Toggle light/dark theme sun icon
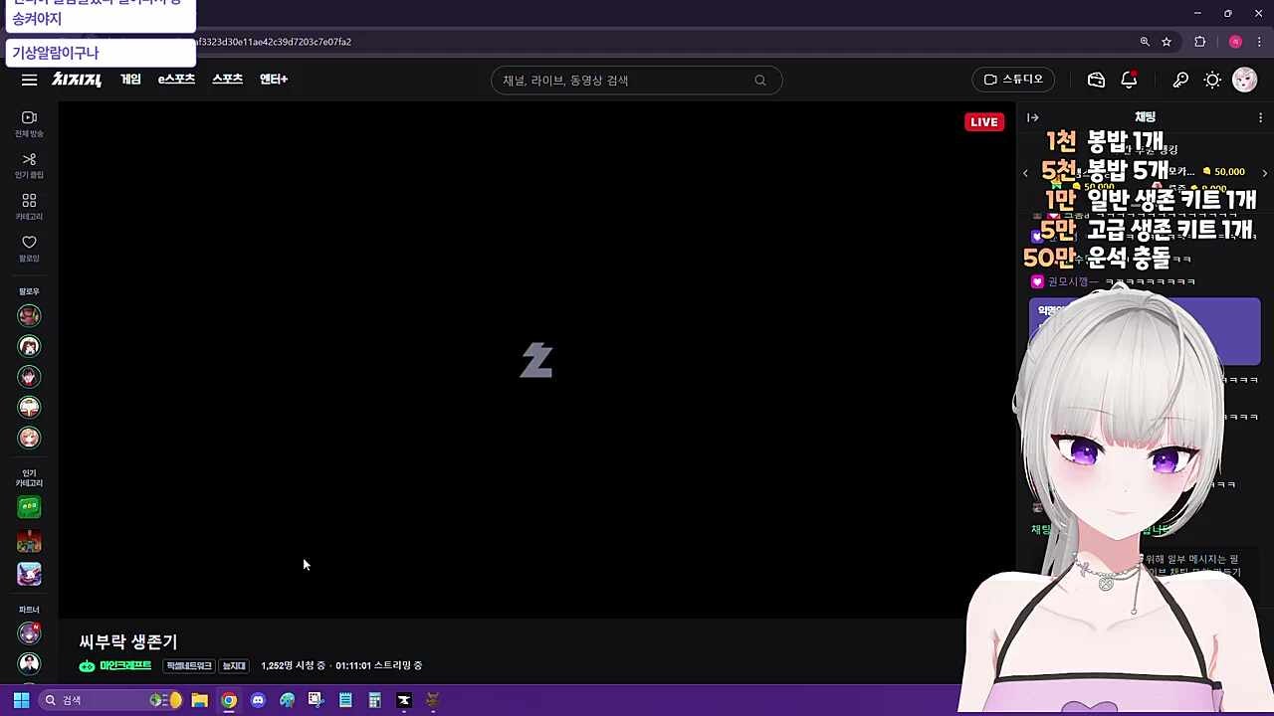 pyautogui.click(x=1212, y=80)
